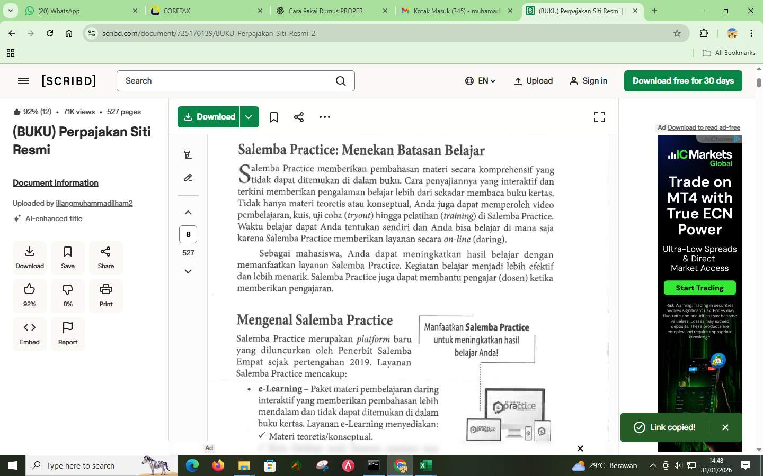Open Document Information link
The width and height of the screenshot is (763, 476).
click(55, 182)
